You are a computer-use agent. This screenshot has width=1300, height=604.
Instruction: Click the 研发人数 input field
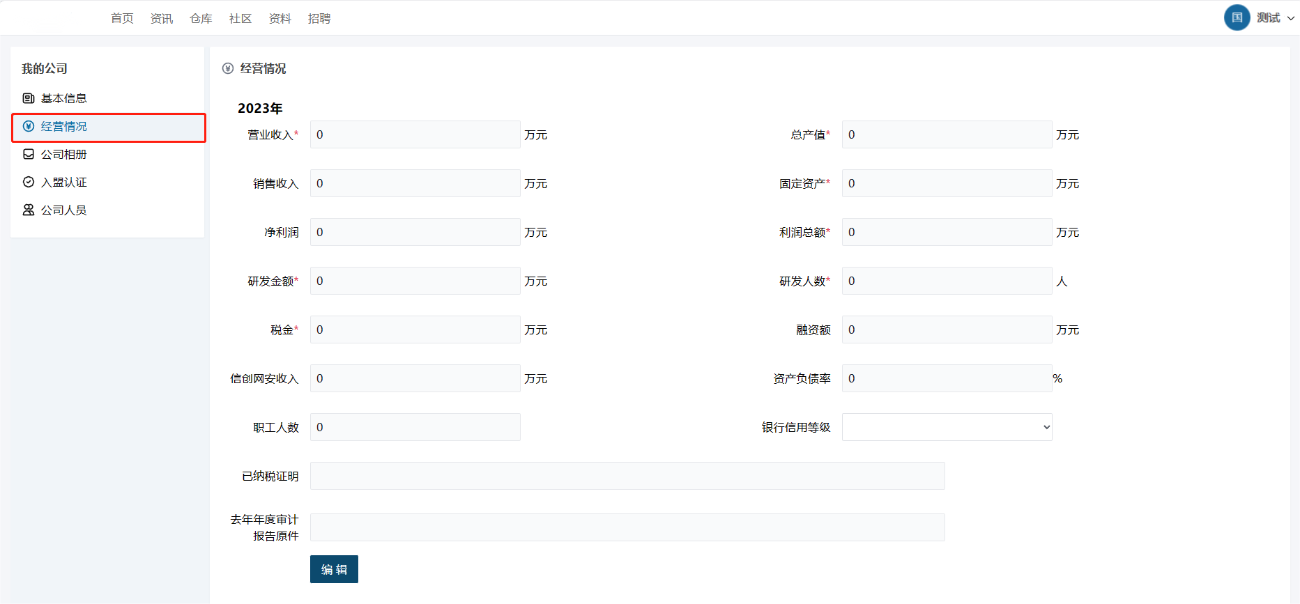coord(947,281)
